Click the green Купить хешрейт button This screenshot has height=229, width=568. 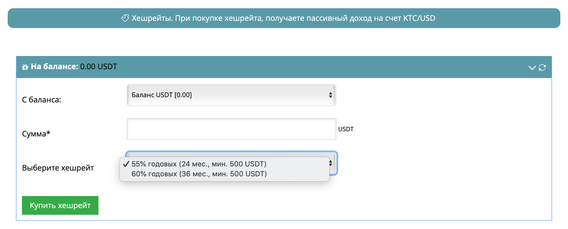coord(60,205)
